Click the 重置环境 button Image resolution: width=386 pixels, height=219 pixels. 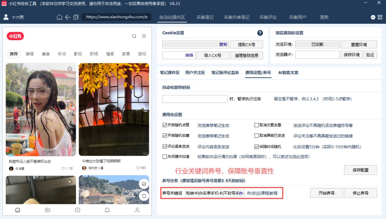coord(359,45)
